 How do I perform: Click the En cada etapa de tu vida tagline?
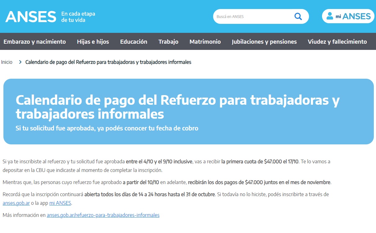(x=78, y=17)
